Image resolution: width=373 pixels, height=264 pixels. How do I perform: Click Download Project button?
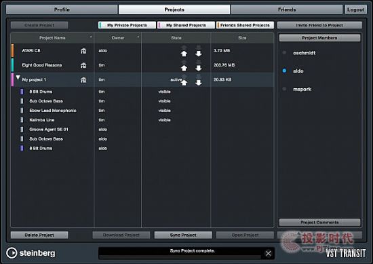point(121,235)
